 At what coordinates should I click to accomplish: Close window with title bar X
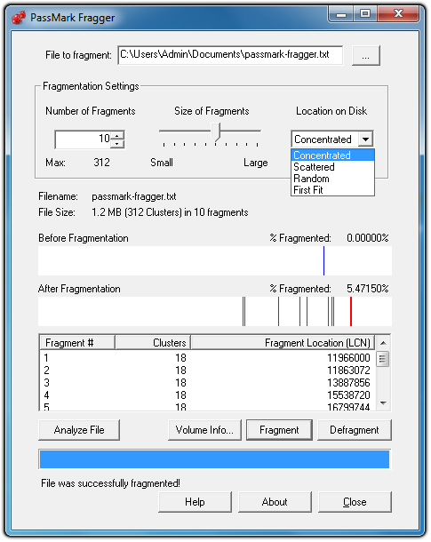[398, 14]
